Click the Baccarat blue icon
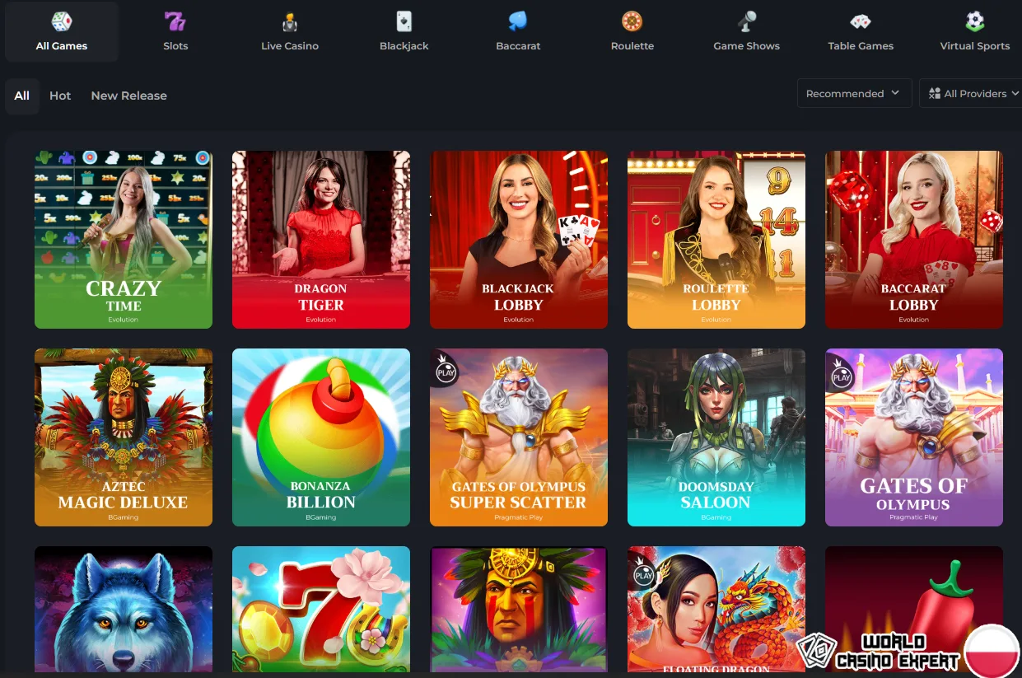The image size is (1022, 678). [518, 21]
